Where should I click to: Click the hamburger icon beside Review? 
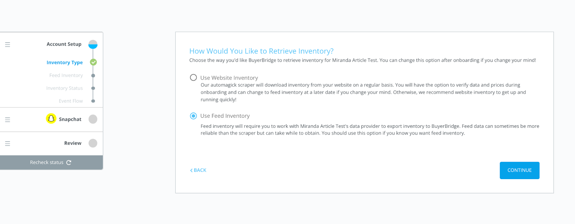8,144
